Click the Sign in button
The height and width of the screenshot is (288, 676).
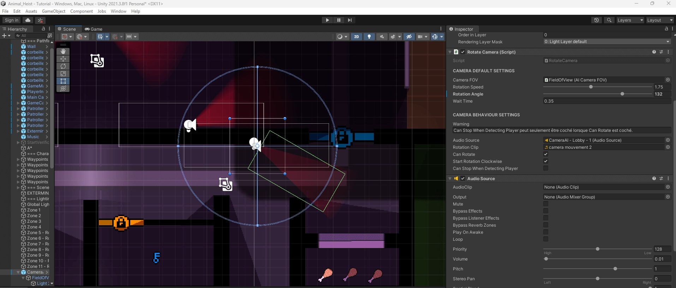click(x=12, y=20)
